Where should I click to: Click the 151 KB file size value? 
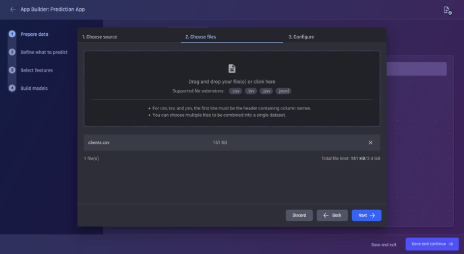(x=220, y=143)
